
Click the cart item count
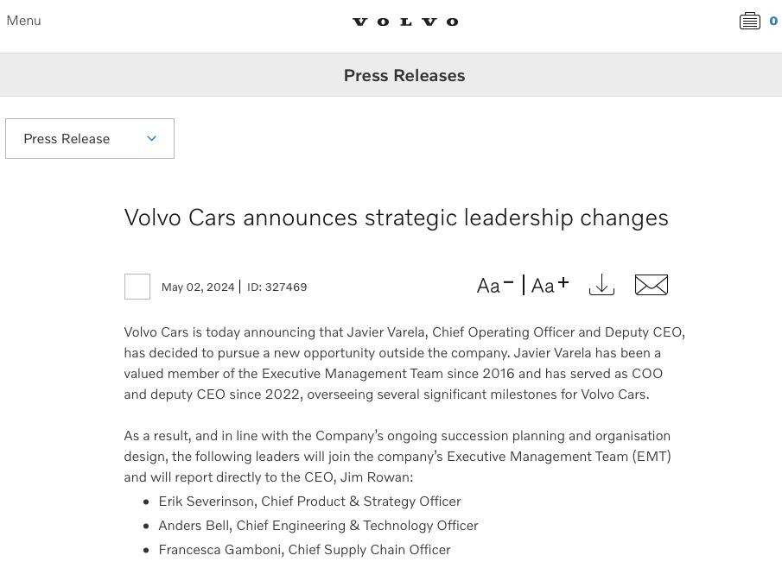[773, 22]
